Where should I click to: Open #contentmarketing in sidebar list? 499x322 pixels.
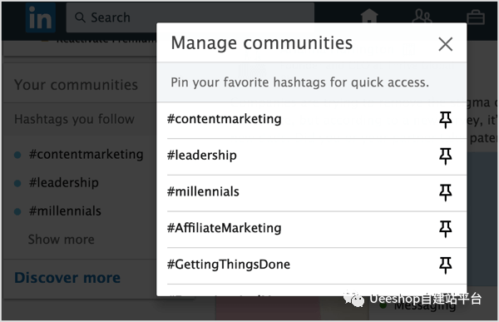click(86, 155)
